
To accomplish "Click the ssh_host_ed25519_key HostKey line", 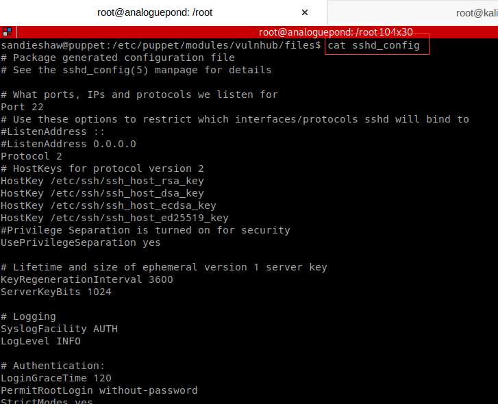I will pos(114,218).
